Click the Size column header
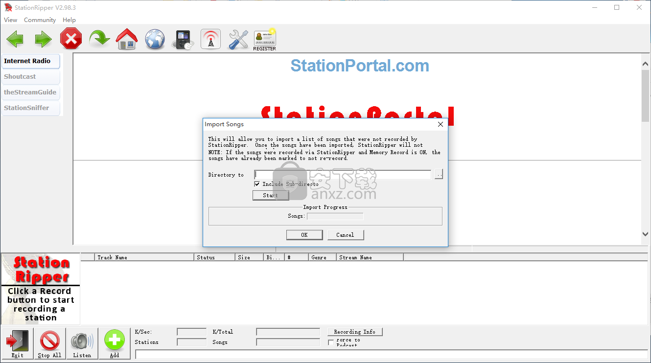The height and width of the screenshot is (363, 651). (249, 257)
